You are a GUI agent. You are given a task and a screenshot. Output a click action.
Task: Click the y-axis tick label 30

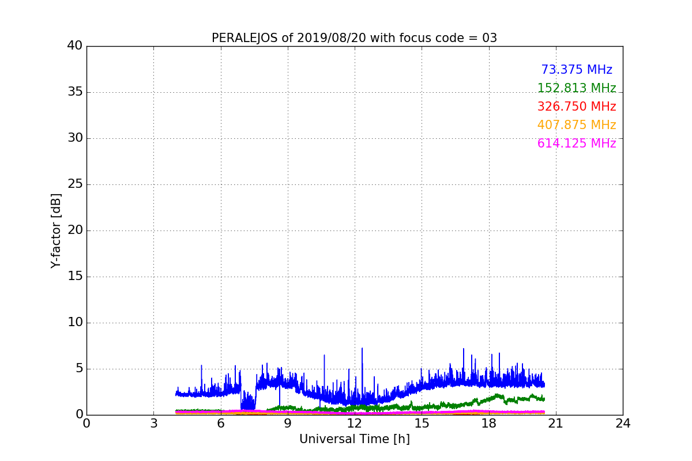point(75,138)
